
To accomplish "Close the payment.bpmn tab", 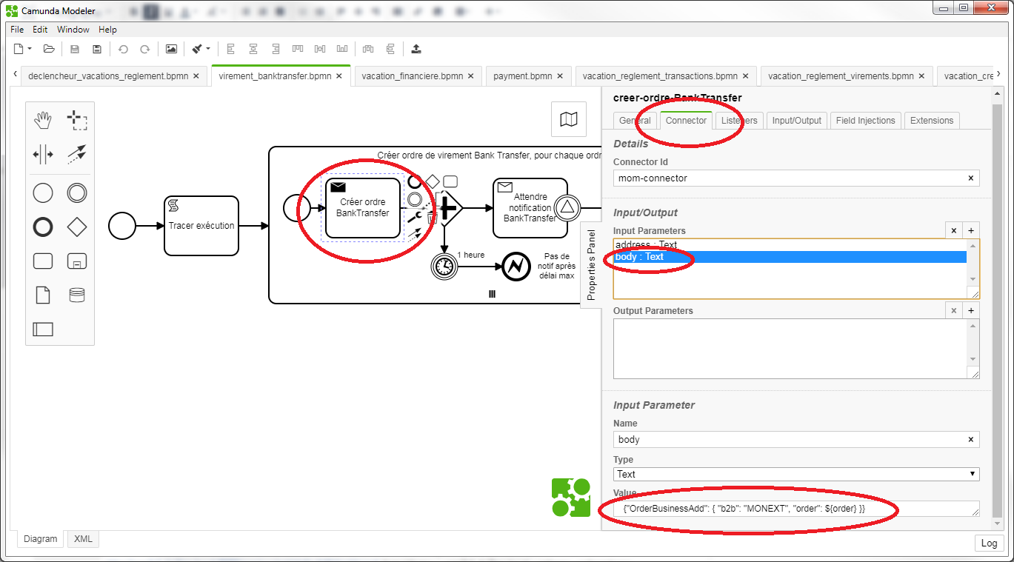I will point(561,76).
